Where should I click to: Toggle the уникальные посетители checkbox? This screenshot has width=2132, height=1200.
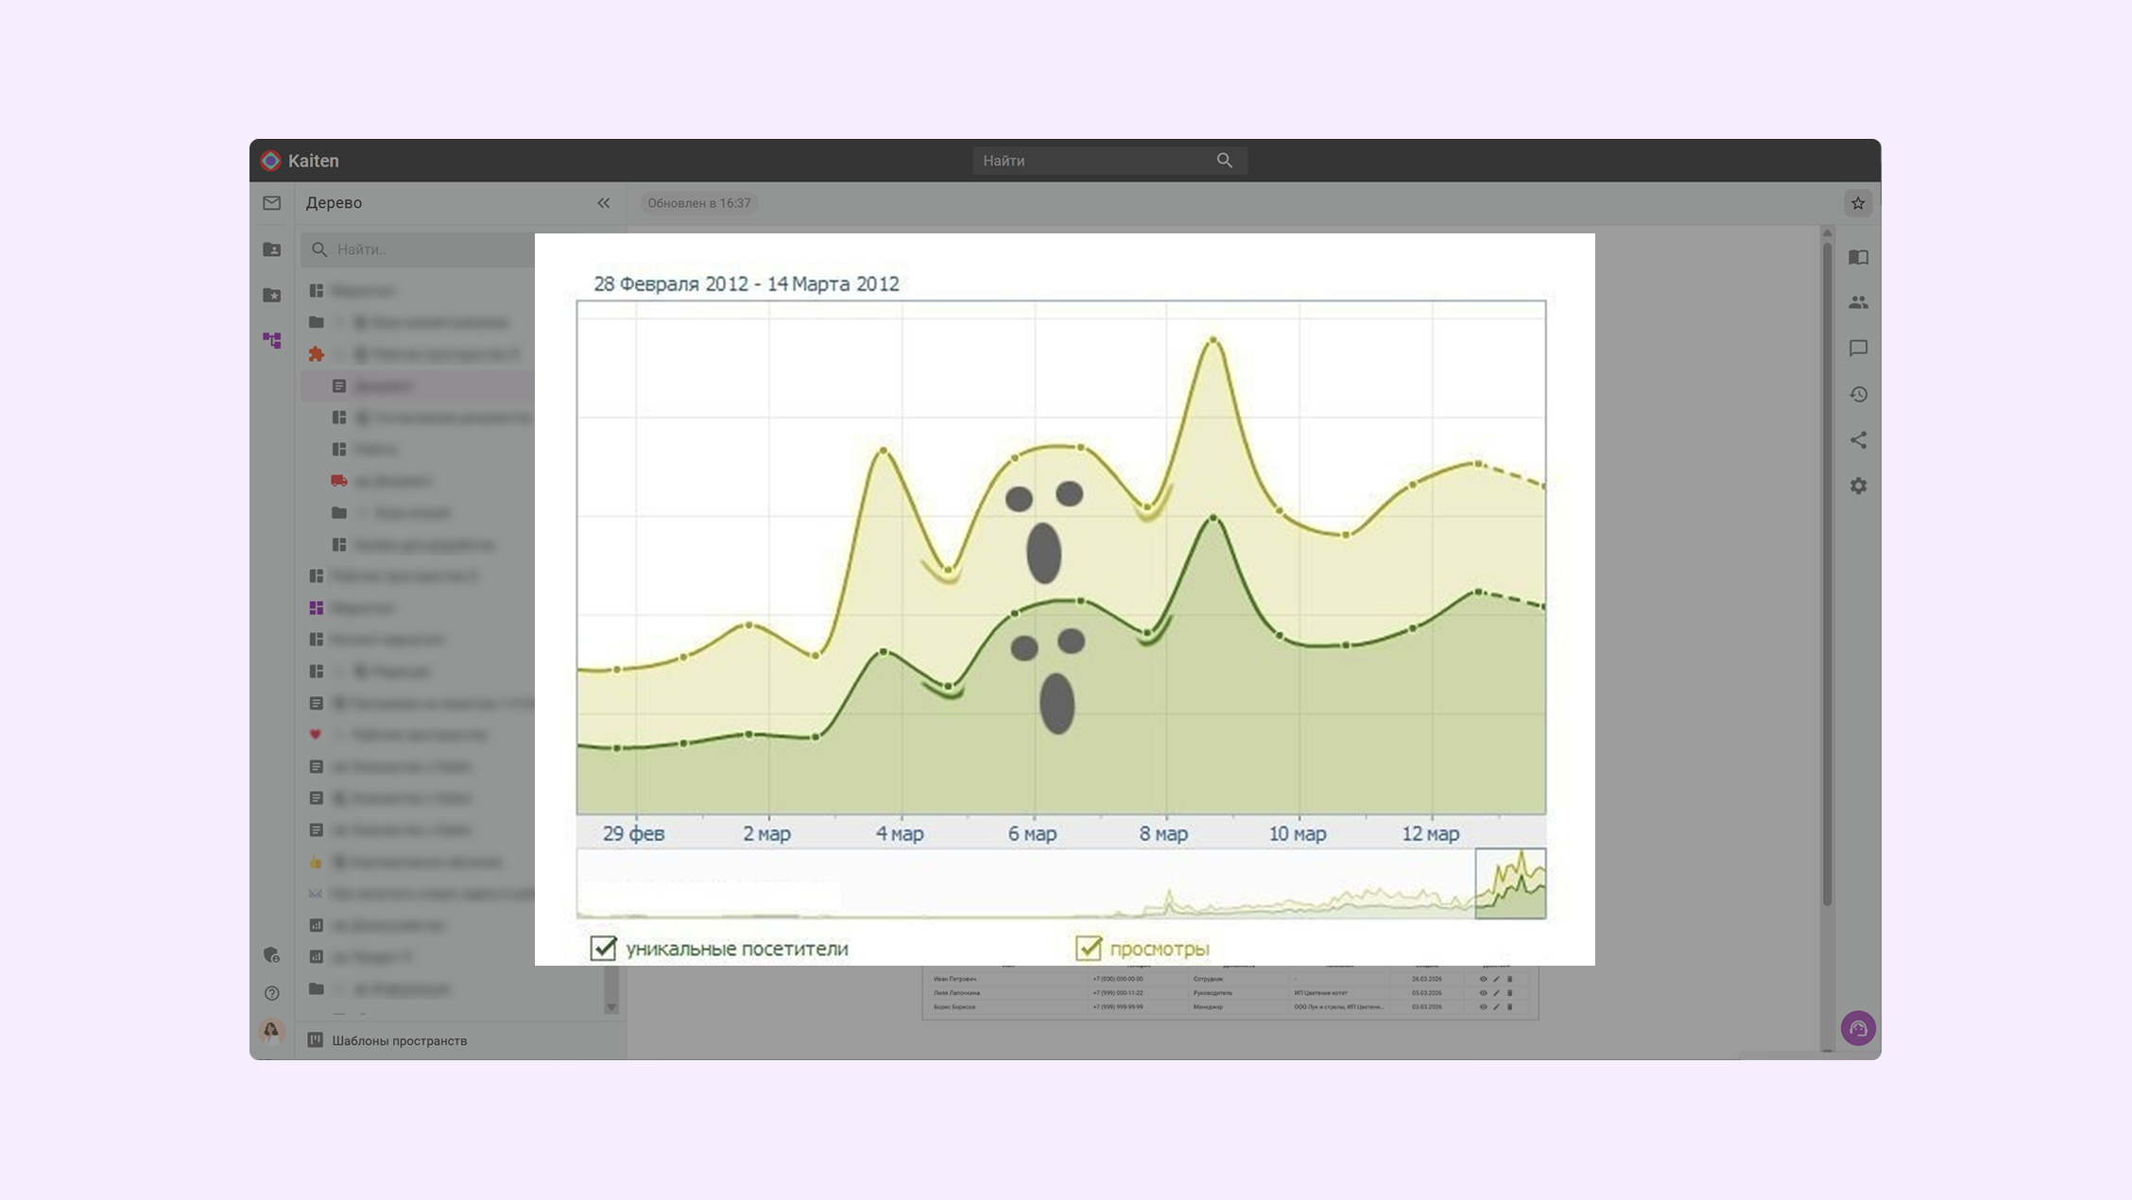click(603, 948)
